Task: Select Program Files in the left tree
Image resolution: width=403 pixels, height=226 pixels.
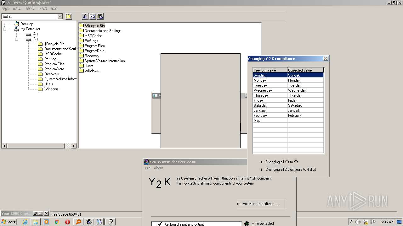Action: pyautogui.click(x=54, y=64)
